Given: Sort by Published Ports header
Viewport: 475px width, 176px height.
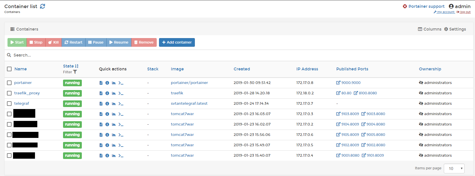Looking at the screenshot, I should (x=352, y=69).
